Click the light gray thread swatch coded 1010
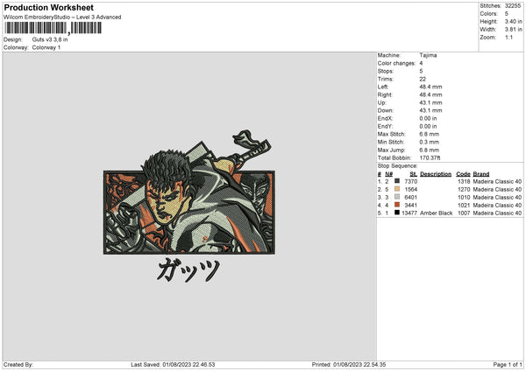The image size is (526, 371). click(397, 197)
